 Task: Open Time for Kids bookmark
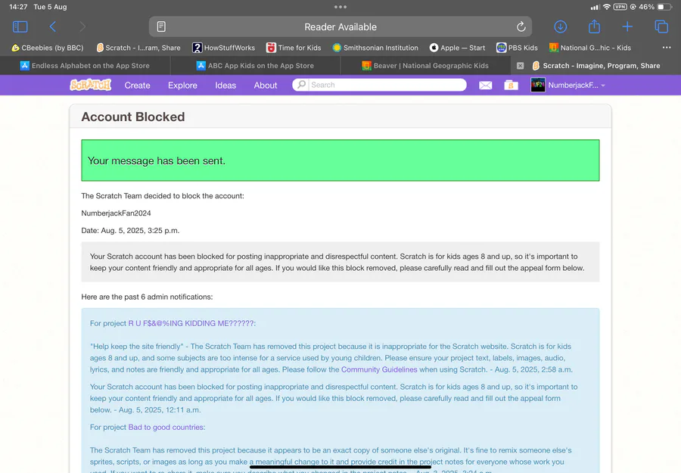pos(294,48)
